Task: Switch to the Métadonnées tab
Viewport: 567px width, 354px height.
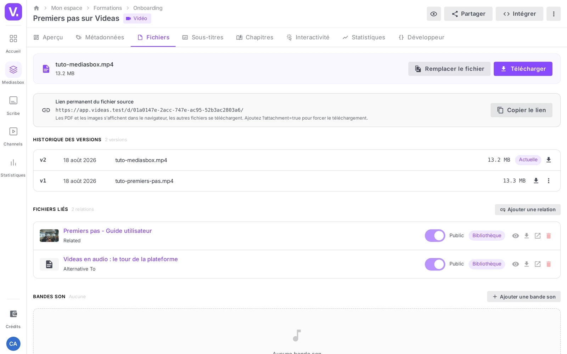Action: 100,37
